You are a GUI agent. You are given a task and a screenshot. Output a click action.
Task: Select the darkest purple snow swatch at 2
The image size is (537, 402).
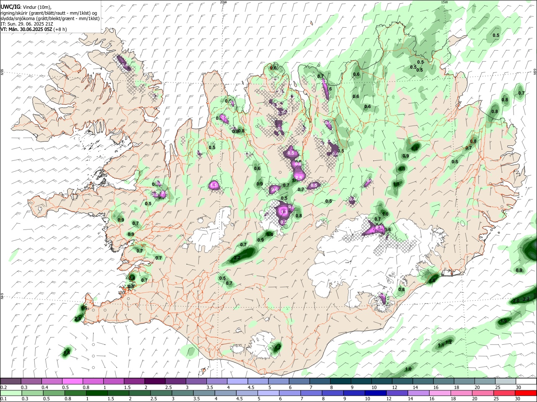[x=155, y=381]
